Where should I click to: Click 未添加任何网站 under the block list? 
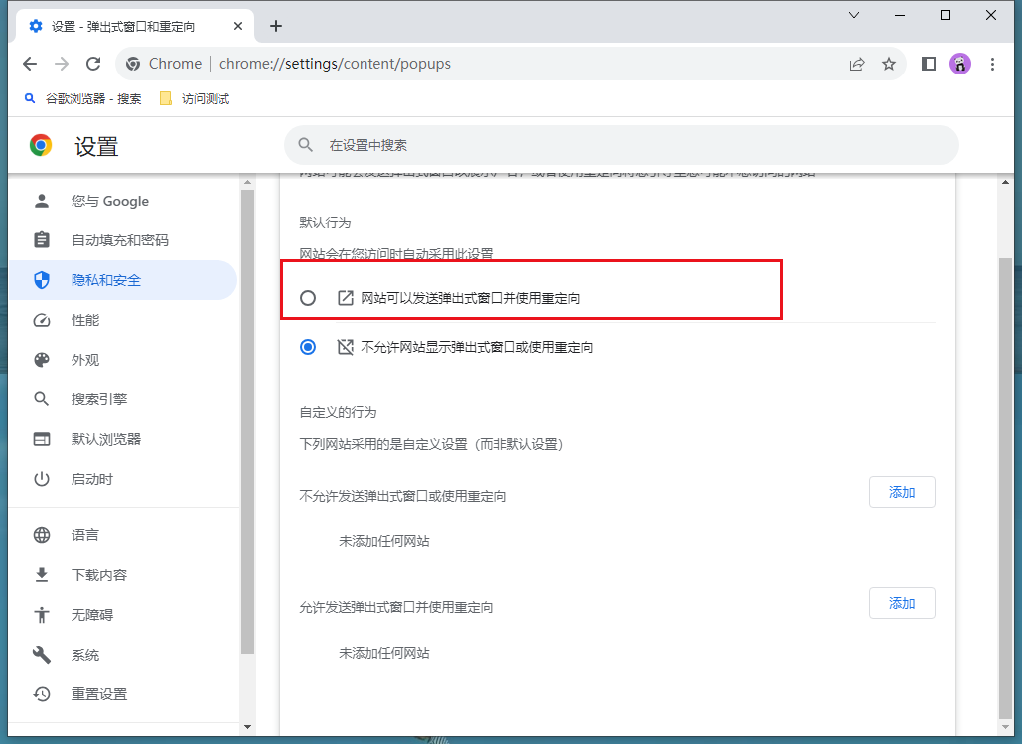click(x=384, y=542)
